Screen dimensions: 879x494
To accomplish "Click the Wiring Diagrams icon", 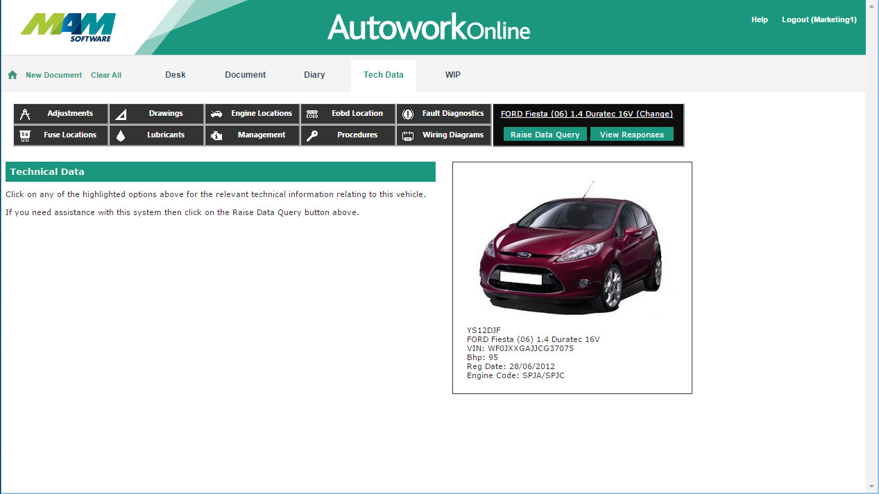I will tap(408, 136).
